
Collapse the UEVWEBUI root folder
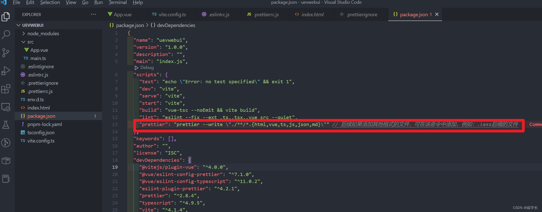[x=18, y=25]
